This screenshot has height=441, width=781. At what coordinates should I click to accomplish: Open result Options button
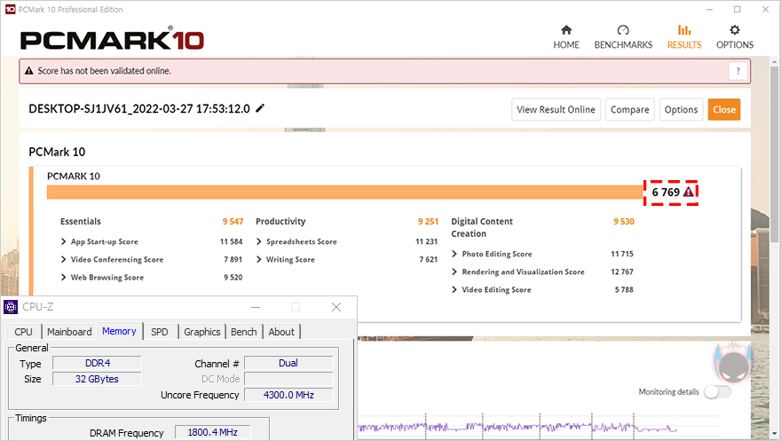pyautogui.click(x=681, y=109)
